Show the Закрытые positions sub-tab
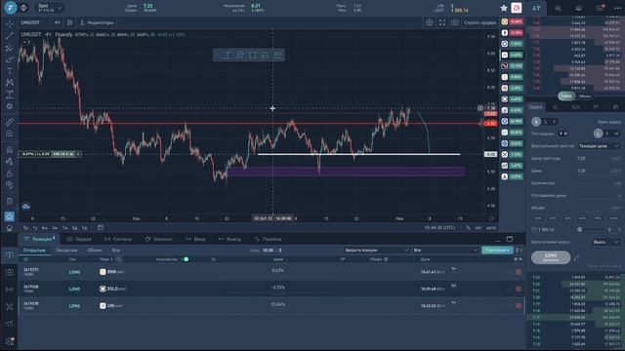 tap(66, 251)
